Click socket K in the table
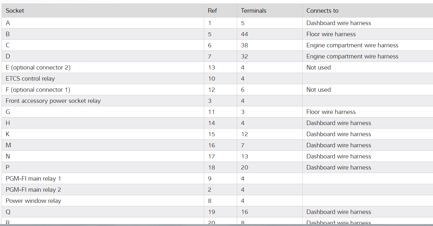 (x=8, y=134)
